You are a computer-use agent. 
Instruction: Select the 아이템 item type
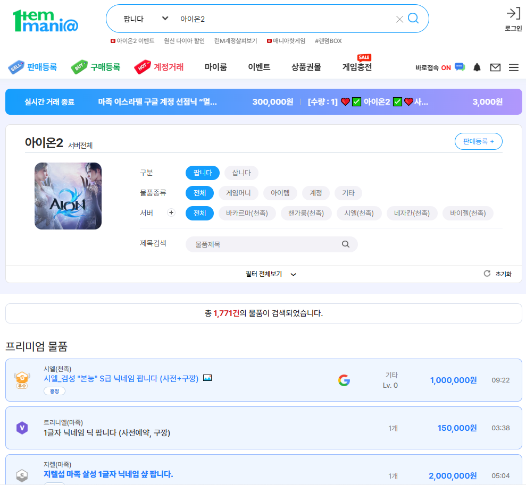pyautogui.click(x=280, y=193)
